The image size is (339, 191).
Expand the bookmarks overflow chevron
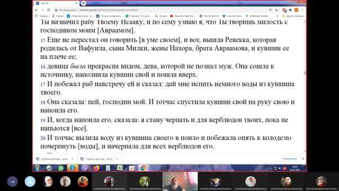click(277, 16)
